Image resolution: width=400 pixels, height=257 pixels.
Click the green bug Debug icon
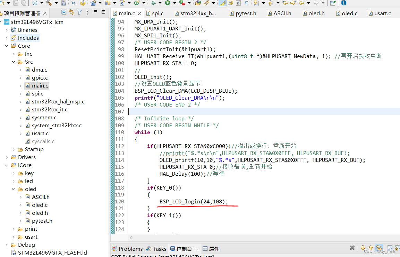click(153, 3)
